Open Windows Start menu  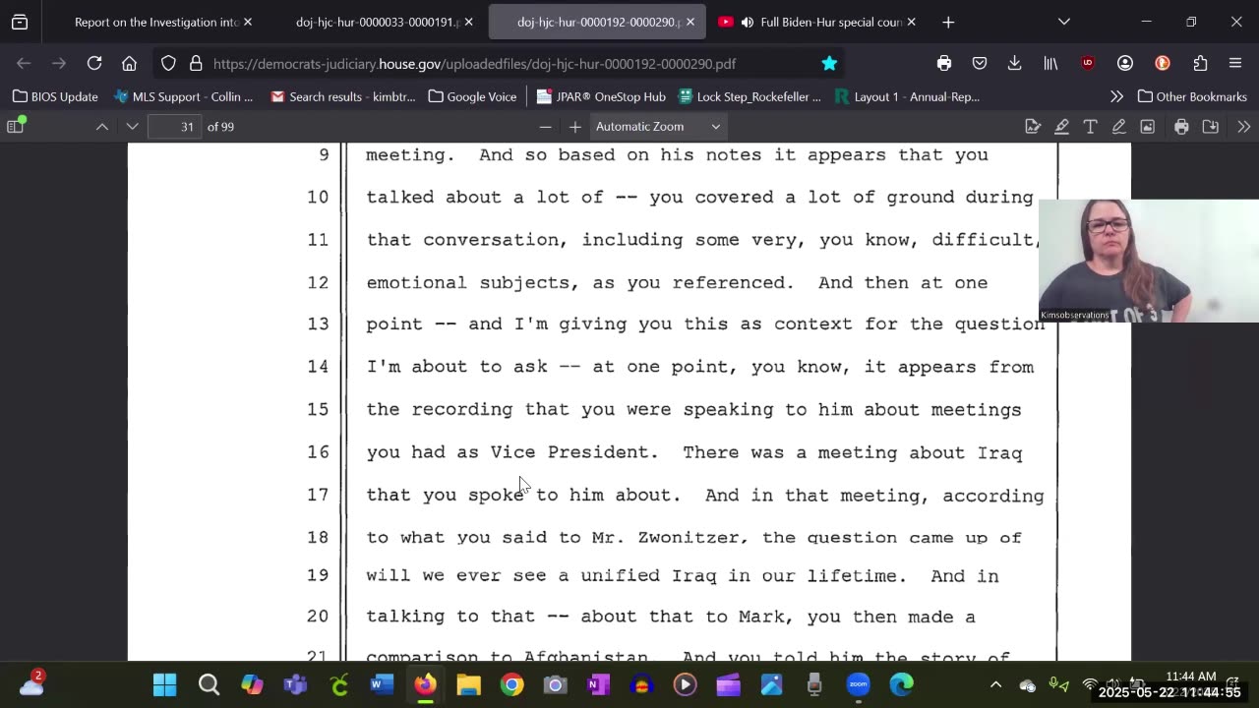165,684
